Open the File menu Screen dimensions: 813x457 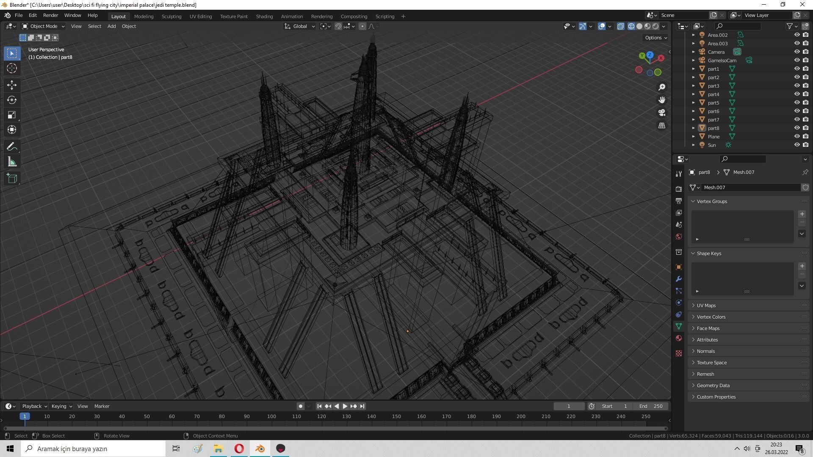tap(19, 15)
